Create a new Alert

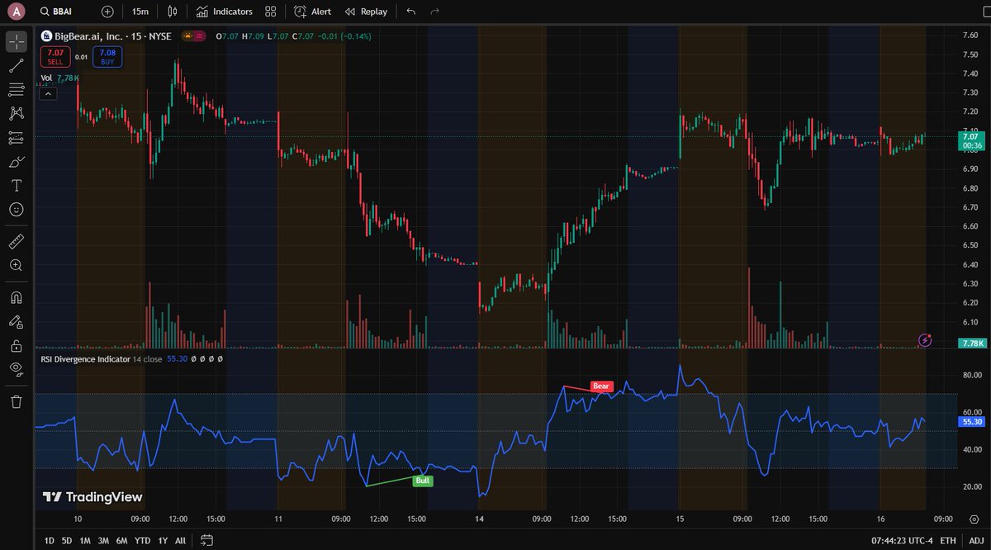coord(312,12)
